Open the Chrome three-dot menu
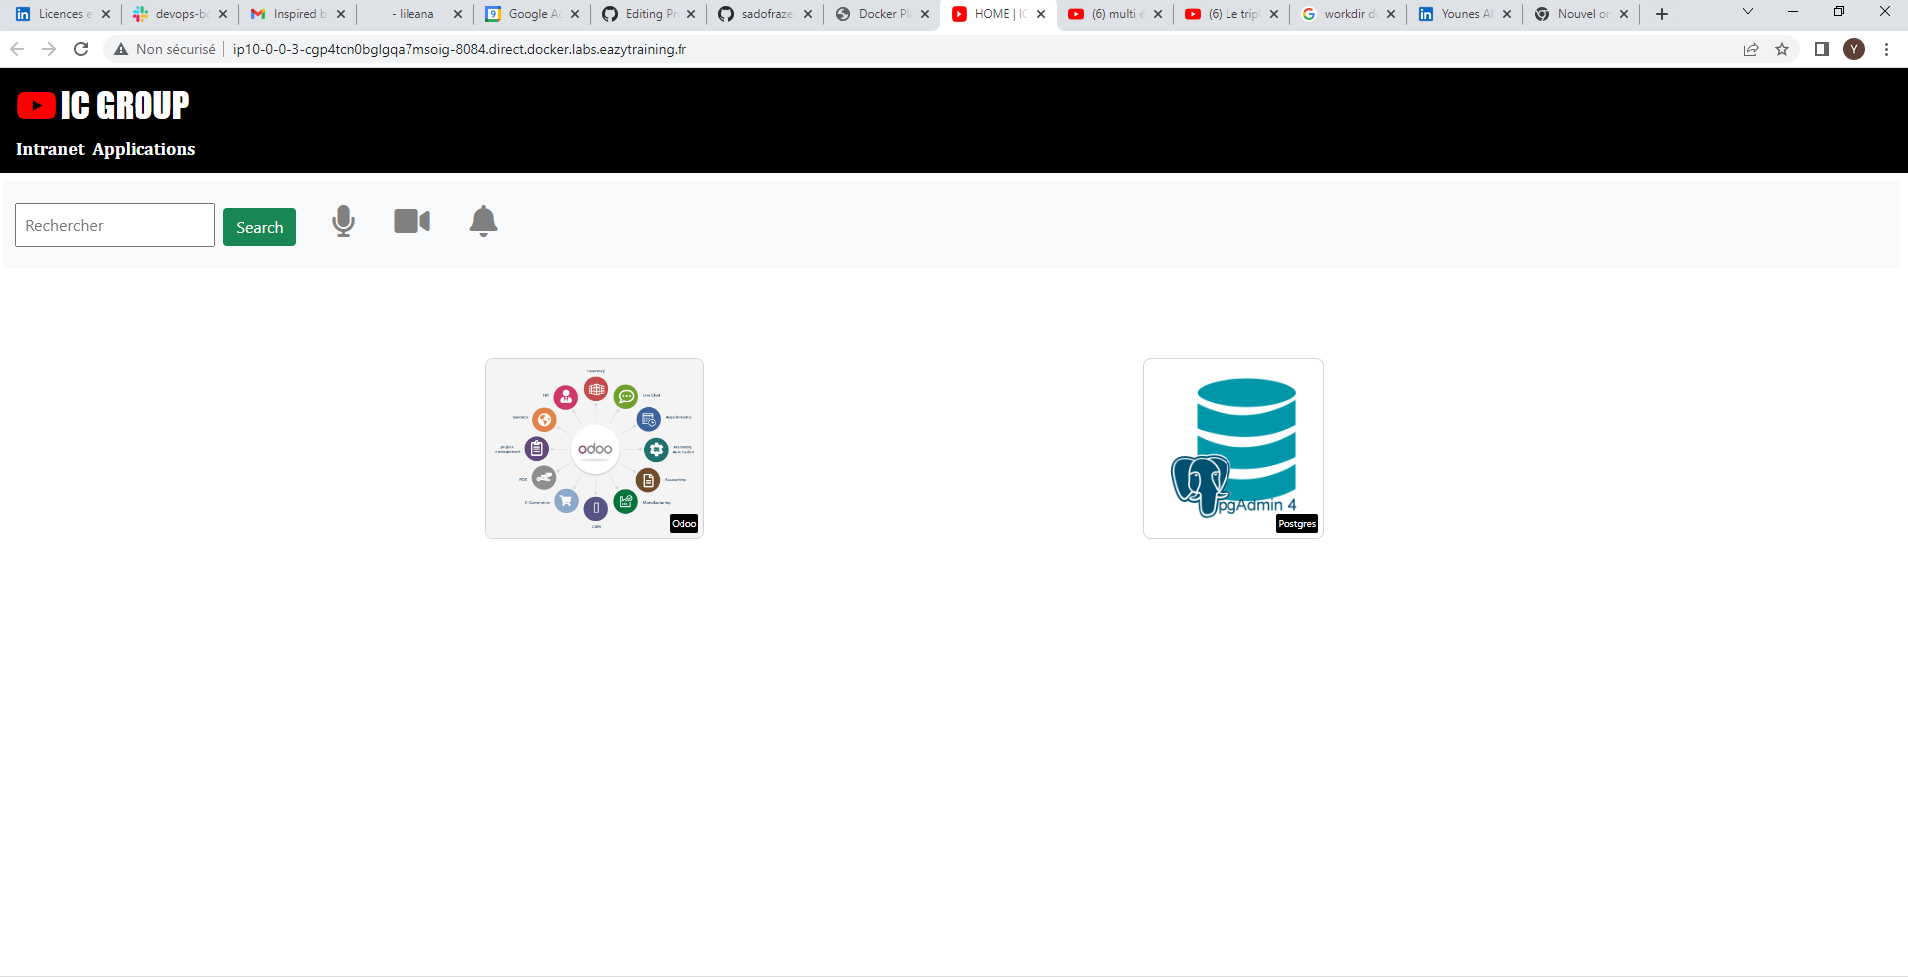1908x977 pixels. point(1884,49)
